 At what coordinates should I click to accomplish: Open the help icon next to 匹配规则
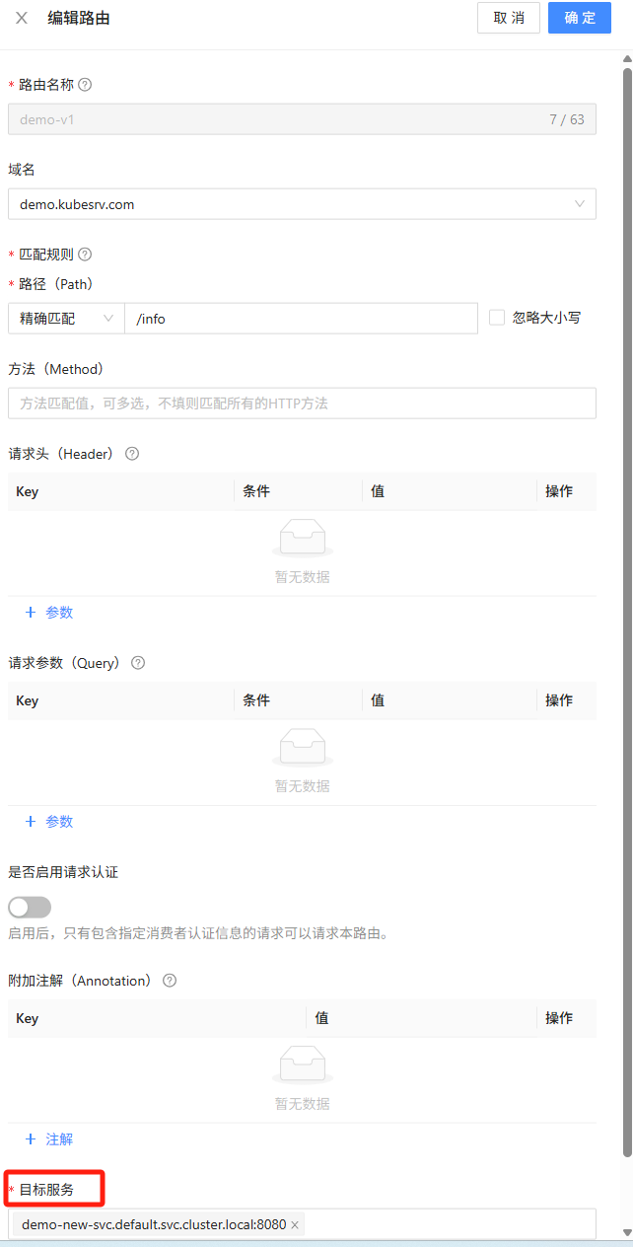(x=85, y=255)
